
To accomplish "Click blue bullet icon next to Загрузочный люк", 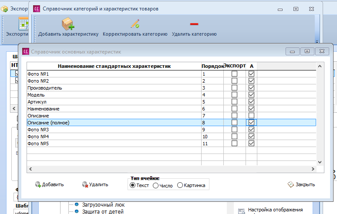I will [77, 204].
